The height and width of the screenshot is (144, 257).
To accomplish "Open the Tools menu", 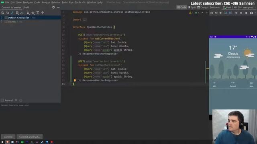I will pos(78,2).
